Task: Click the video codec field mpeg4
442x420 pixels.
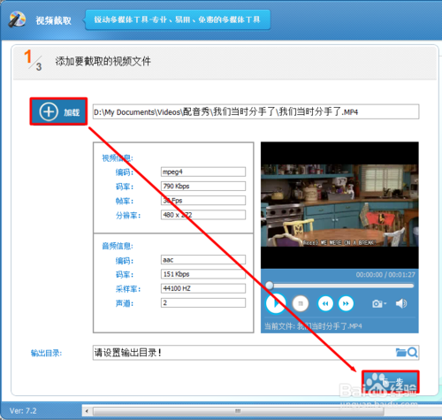Action: [x=203, y=172]
